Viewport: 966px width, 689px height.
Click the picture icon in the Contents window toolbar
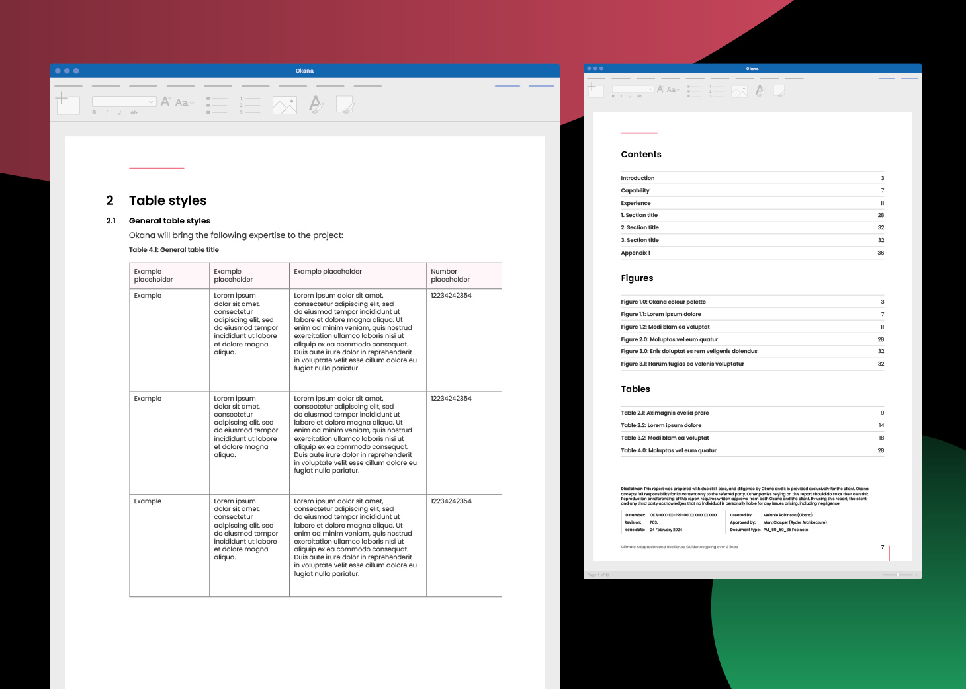click(x=739, y=91)
